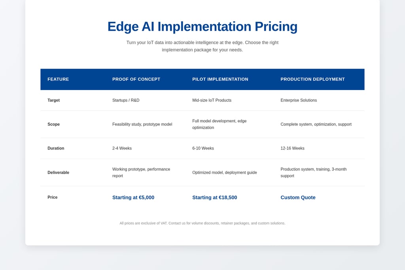Screen dimensions: 405x270
Task: Click the Target row label
Action: point(54,100)
